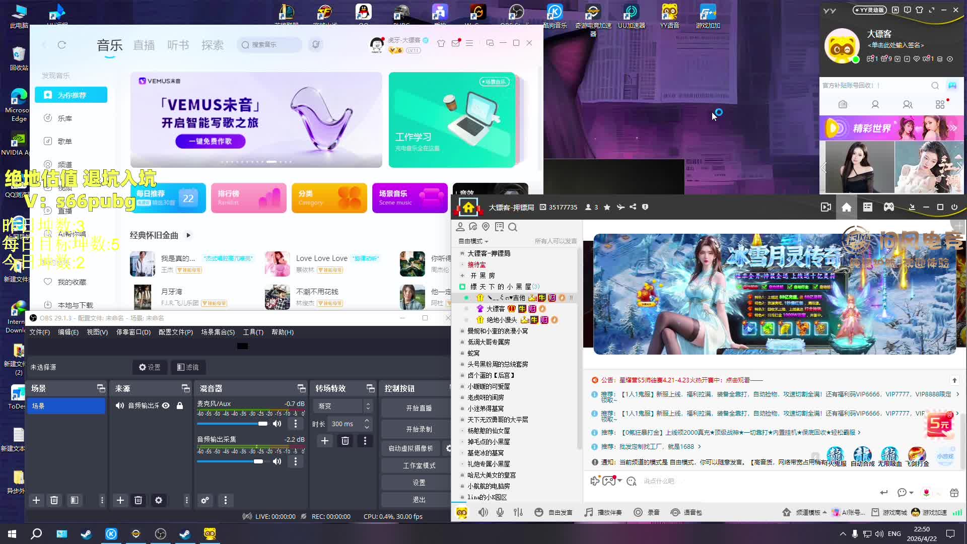Click the 一键免费作歌 banner button
This screenshot has height=544, width=967.
click(x=210, y=142)
